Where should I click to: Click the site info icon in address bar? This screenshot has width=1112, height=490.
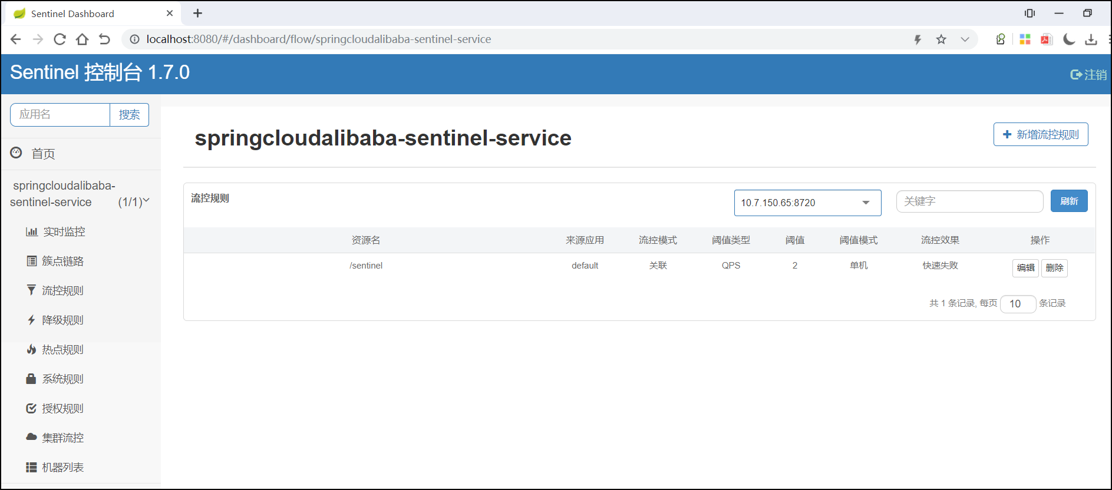point(134,39)
